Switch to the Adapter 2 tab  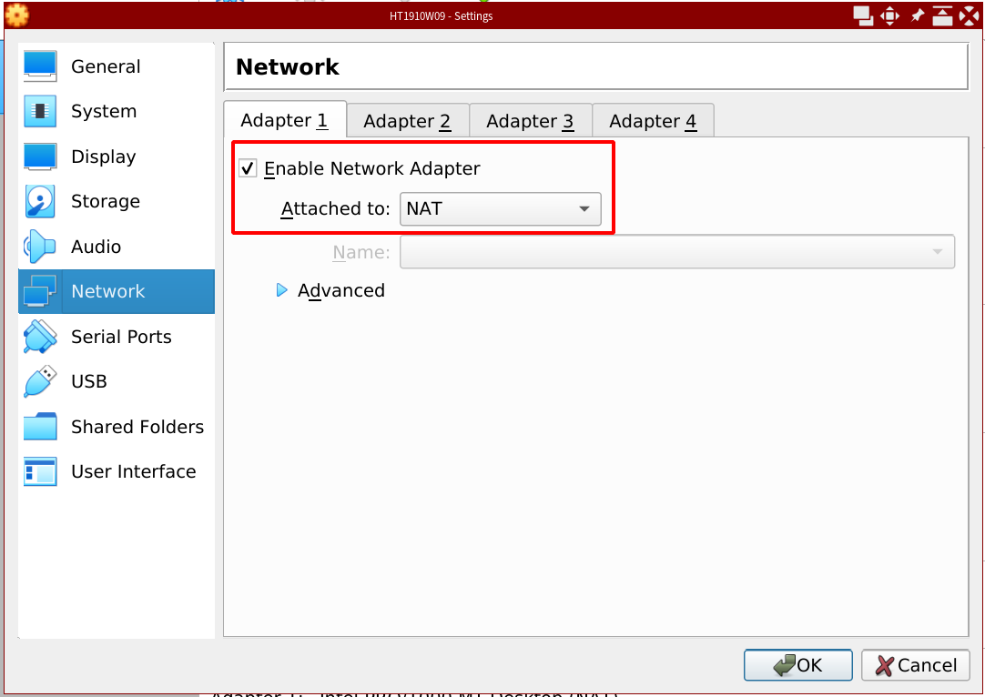407,121
